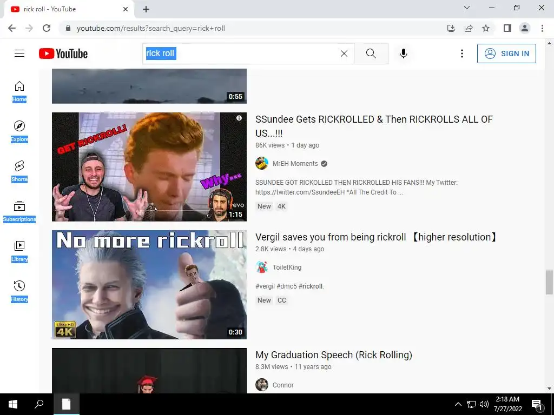Open the My Graduation Speech thumbnail
The width and height of the screenshot is (554, 415).
click(149, 371)
